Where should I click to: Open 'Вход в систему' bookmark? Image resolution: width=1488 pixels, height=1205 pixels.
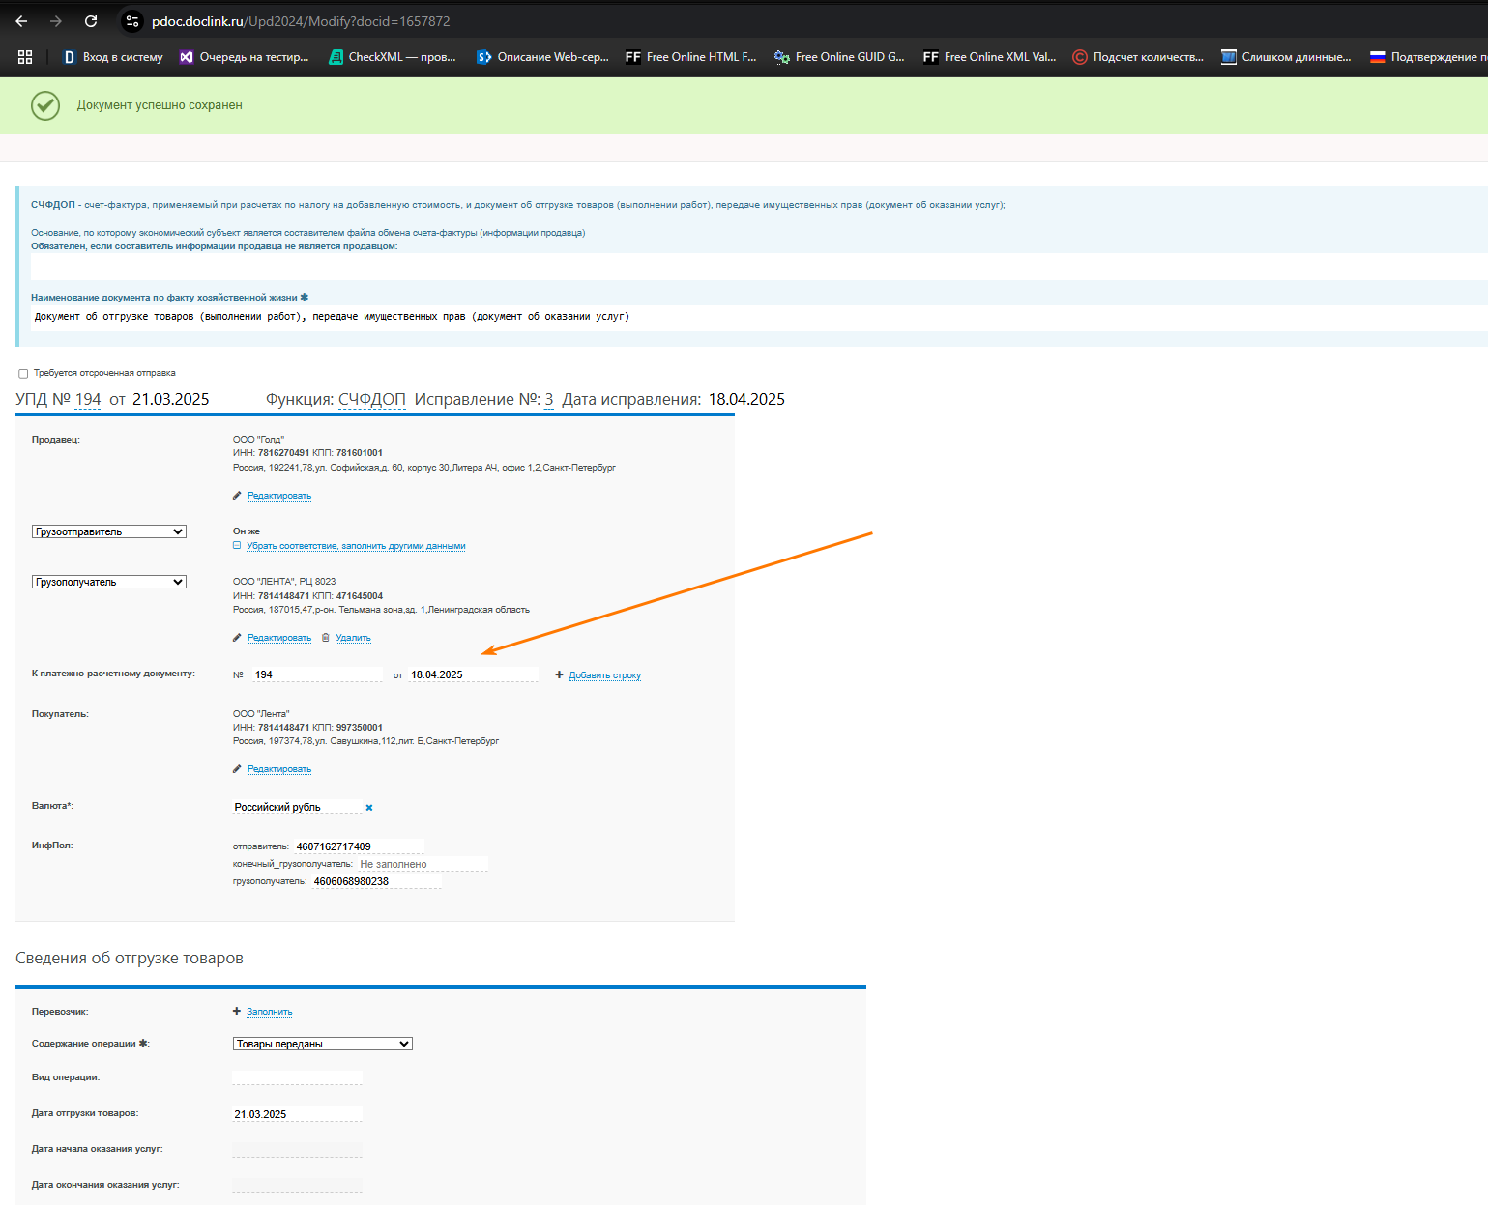pyautogui.click(x=113, y=57)
